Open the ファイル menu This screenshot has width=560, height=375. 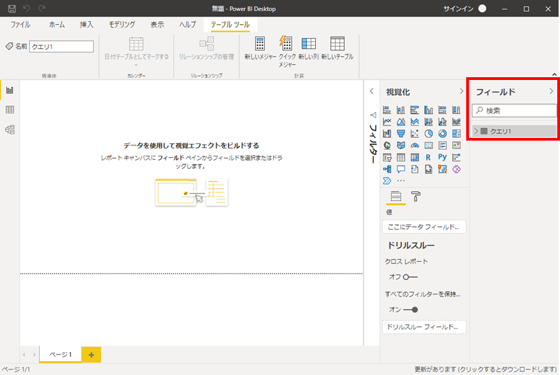click(x=20, y=24)
